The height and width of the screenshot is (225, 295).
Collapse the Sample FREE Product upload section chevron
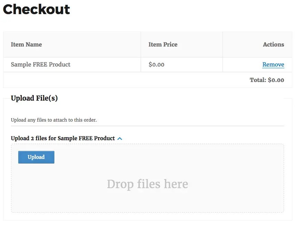coord(120,139)
